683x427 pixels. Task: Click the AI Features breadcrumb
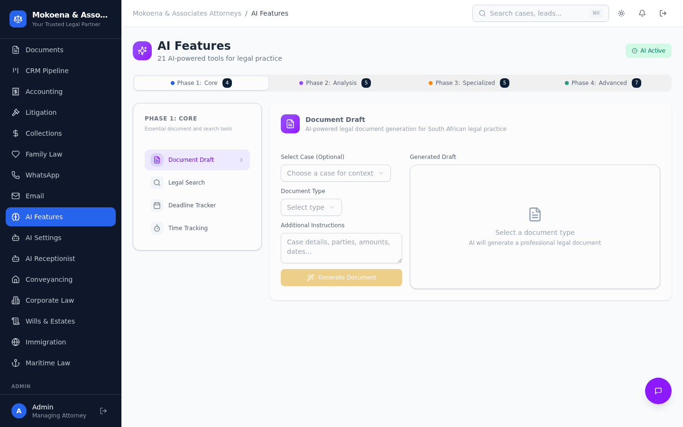click(270, 13)
